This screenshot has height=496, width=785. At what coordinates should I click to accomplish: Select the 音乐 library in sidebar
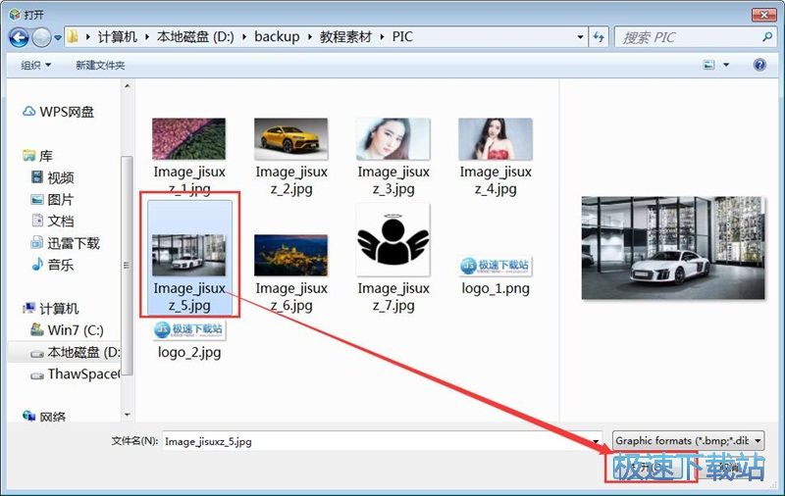coord(60,264)
